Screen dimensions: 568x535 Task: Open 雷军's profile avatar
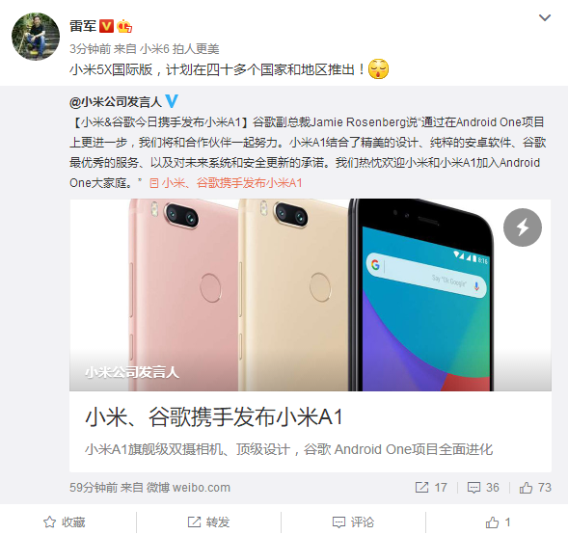(x=36, y=37)
